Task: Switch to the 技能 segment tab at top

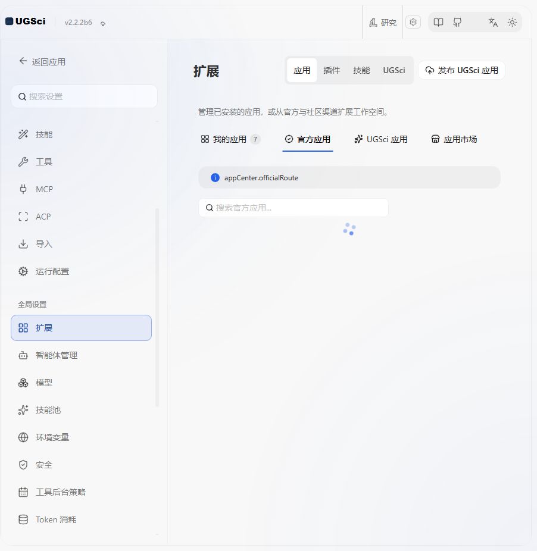Action: (x=361, y=70)
